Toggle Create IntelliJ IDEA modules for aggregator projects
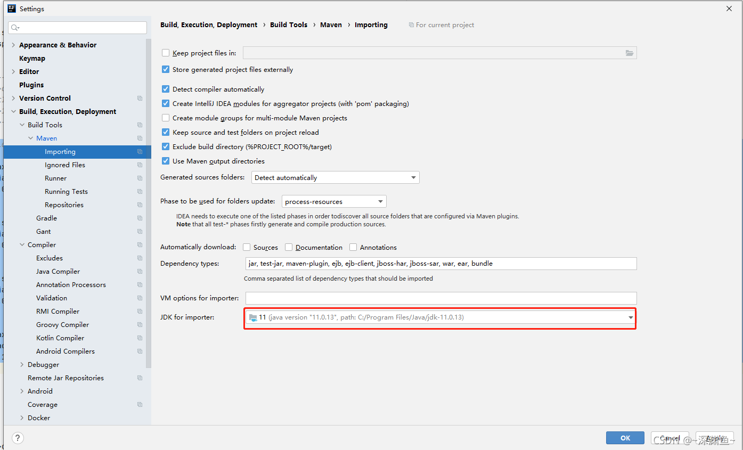Screen dimensions: 743x450 [166, 103]
